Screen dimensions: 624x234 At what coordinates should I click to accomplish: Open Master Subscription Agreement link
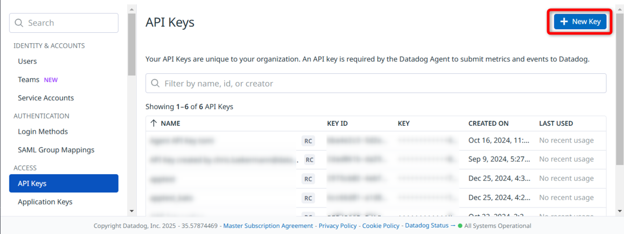click(x=268, y=226)
